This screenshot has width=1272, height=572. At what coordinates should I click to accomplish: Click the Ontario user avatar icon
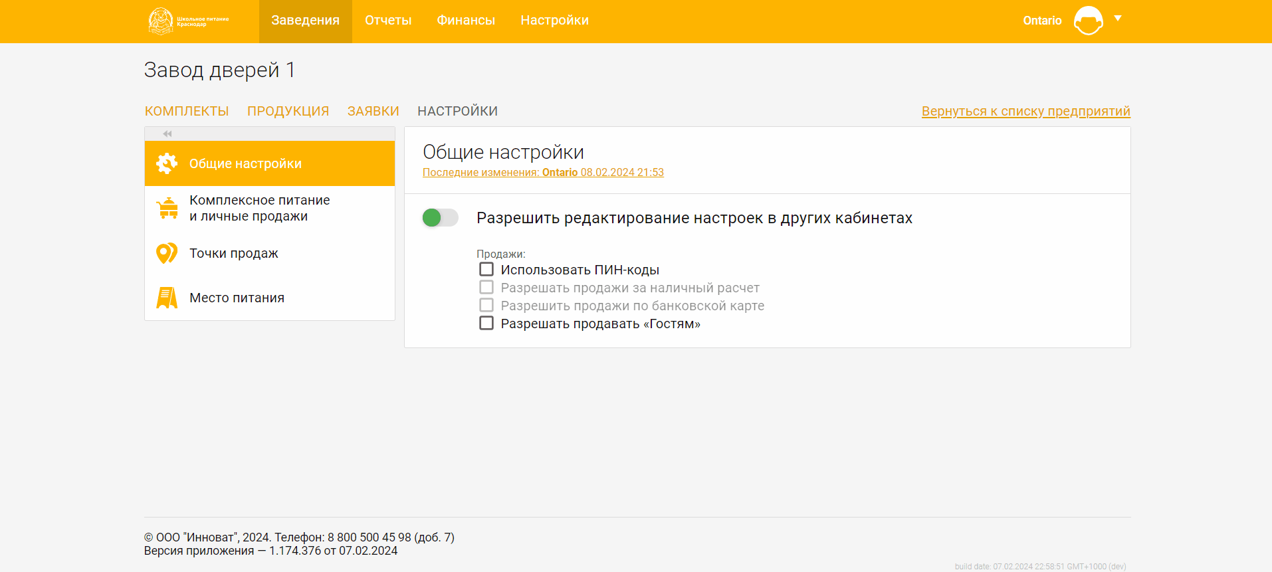coord(1088,21)
